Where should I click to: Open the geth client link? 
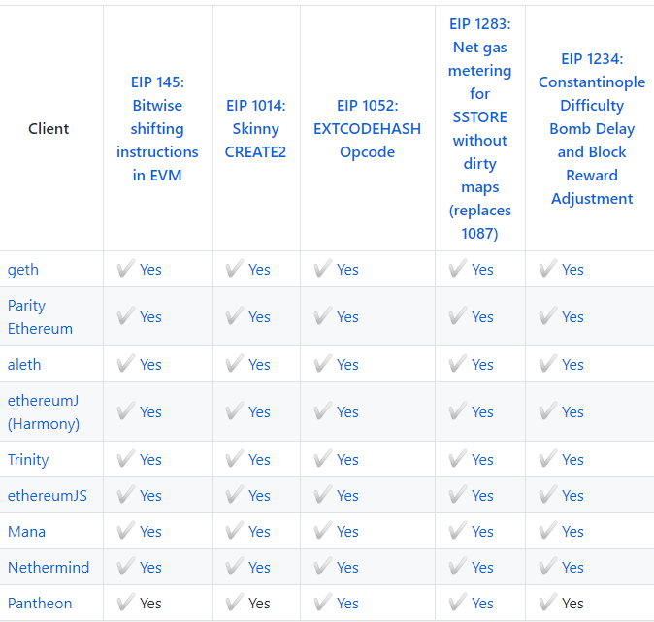(x=23, y=269)
